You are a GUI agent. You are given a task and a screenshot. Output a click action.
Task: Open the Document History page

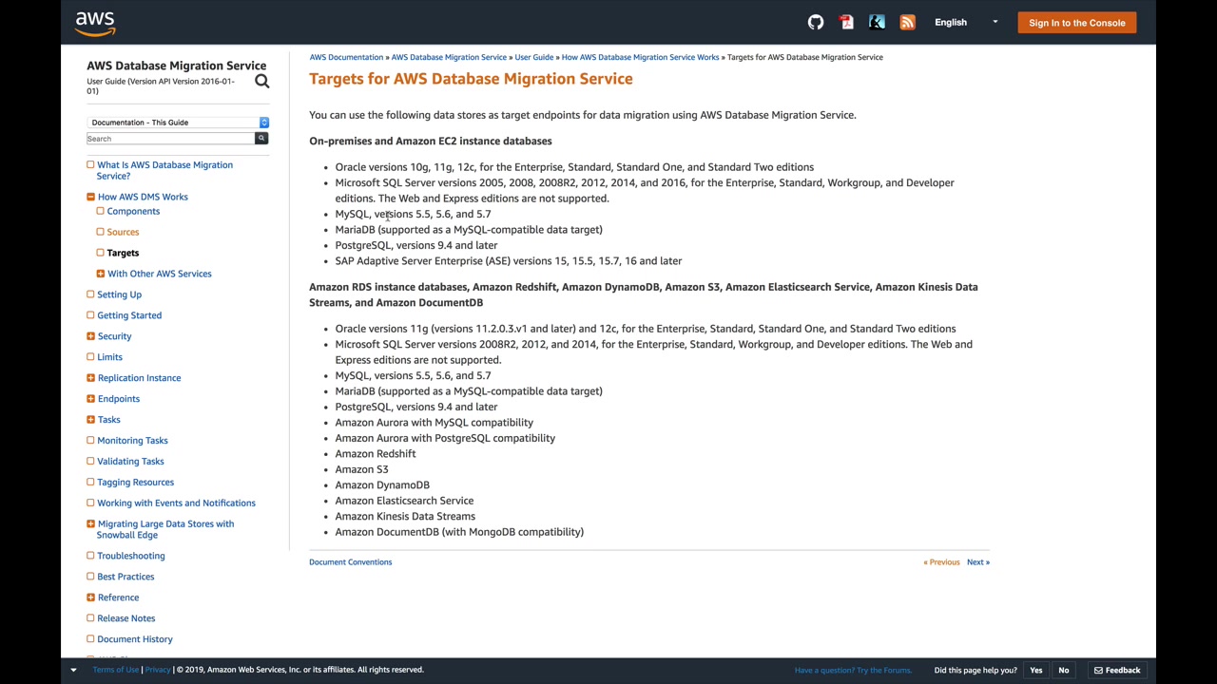click(134, 639)
